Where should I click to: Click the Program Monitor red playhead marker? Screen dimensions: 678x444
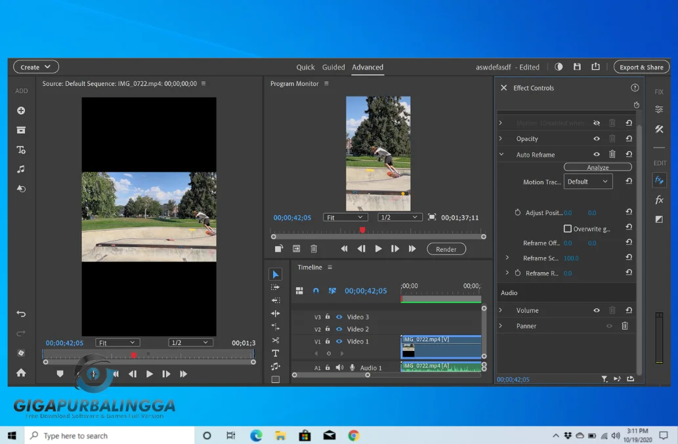pos(362,230)
